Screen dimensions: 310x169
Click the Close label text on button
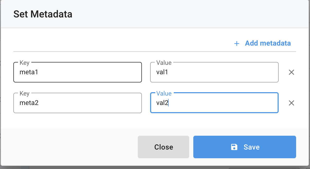tap(163, 147)
